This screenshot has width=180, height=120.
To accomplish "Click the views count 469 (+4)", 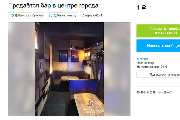I will point(167,92).
